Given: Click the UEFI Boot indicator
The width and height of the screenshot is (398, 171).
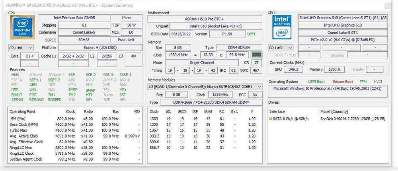Looking at the screenshot, I should pyautogui.click(x=316, y=82).
